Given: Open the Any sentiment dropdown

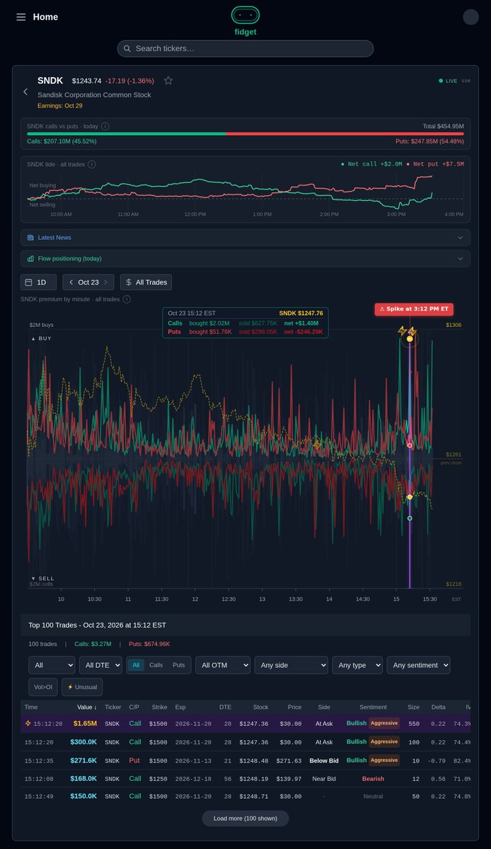Looking at the screenshot, I should 418,665.
